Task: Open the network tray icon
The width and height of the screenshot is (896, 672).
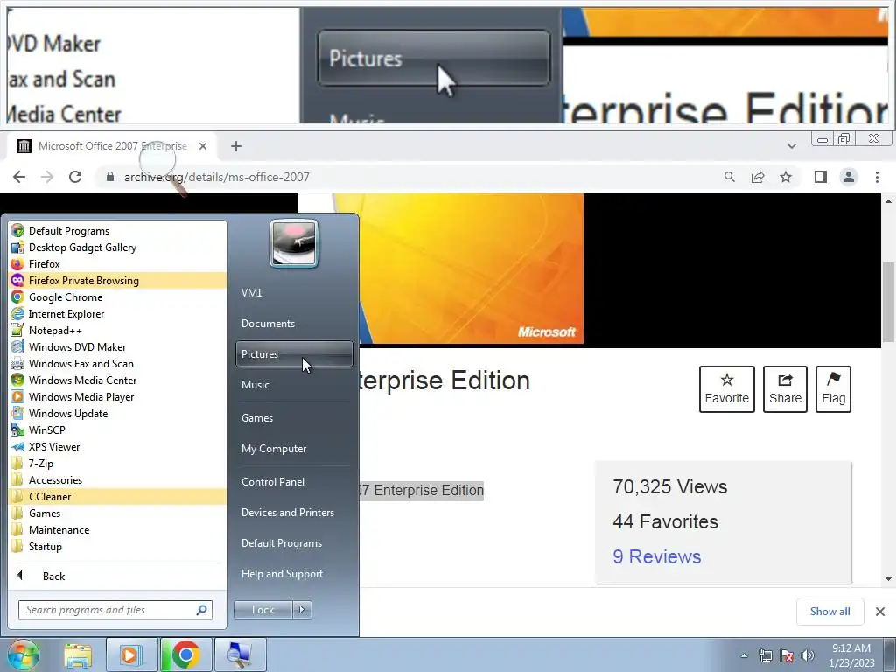Action: 765,655
